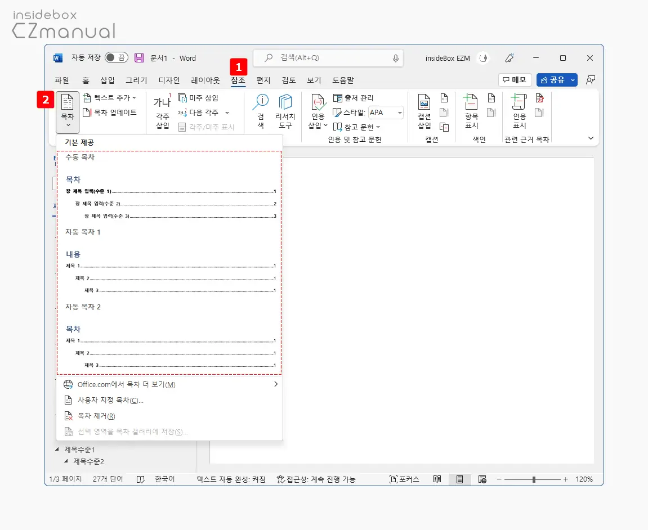648x530 pixels.
Task: Select the 자동 목차 2 gallery thumbnail
Action: (169, 337)
